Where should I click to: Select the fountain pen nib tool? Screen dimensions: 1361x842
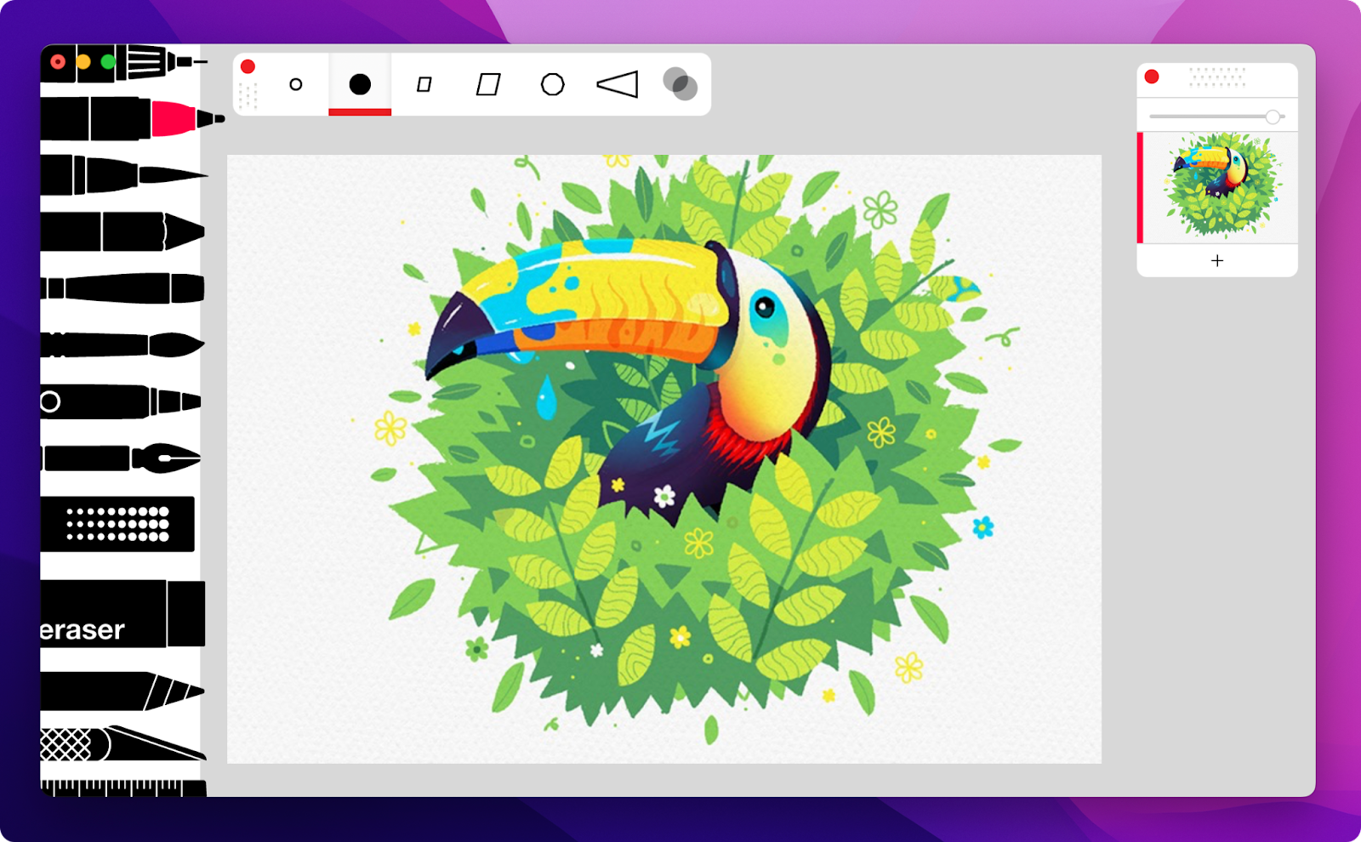[119, 455]
